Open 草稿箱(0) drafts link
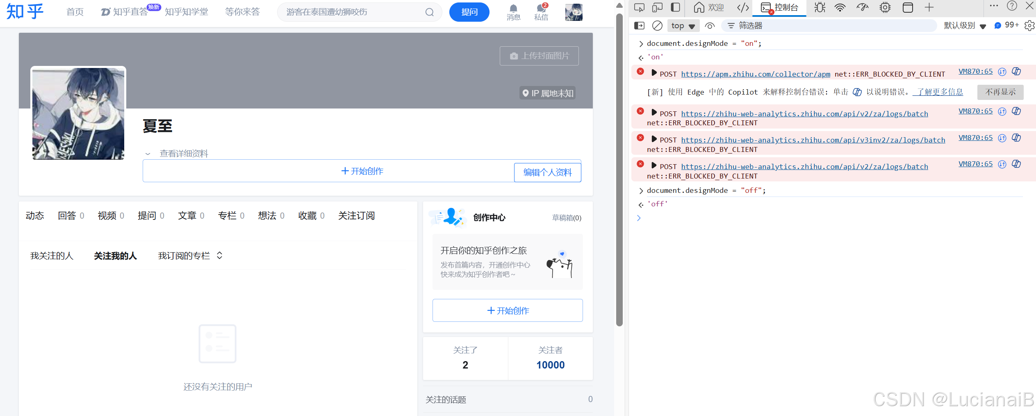Screen dimensions: 1036x416 pos(567,218)
